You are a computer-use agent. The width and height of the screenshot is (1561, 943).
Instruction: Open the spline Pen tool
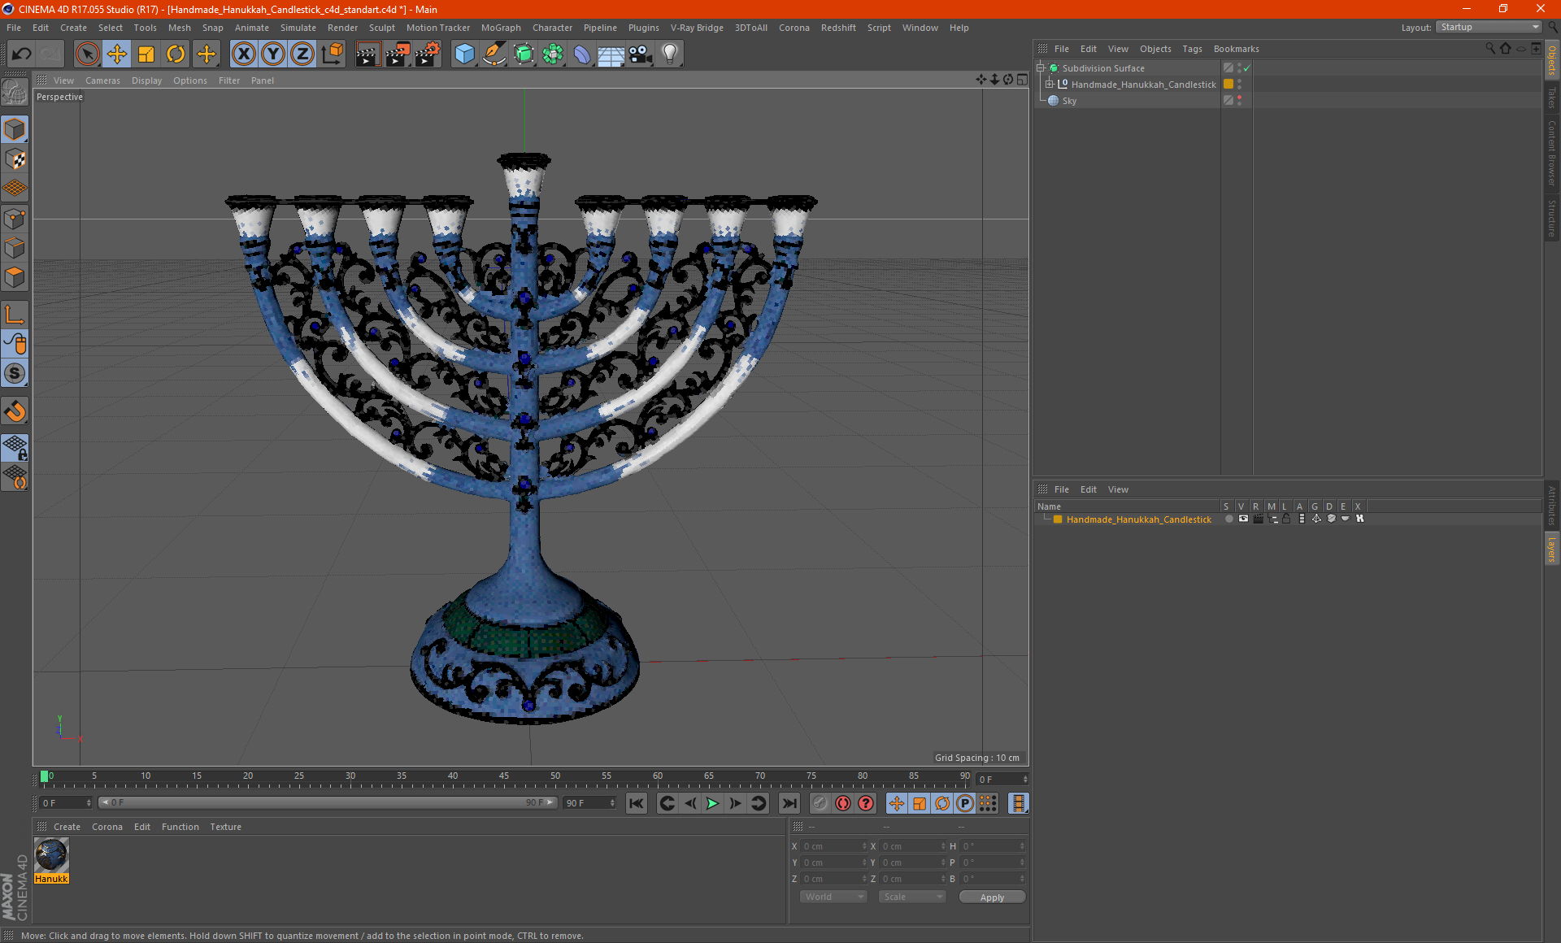[494, 54]
